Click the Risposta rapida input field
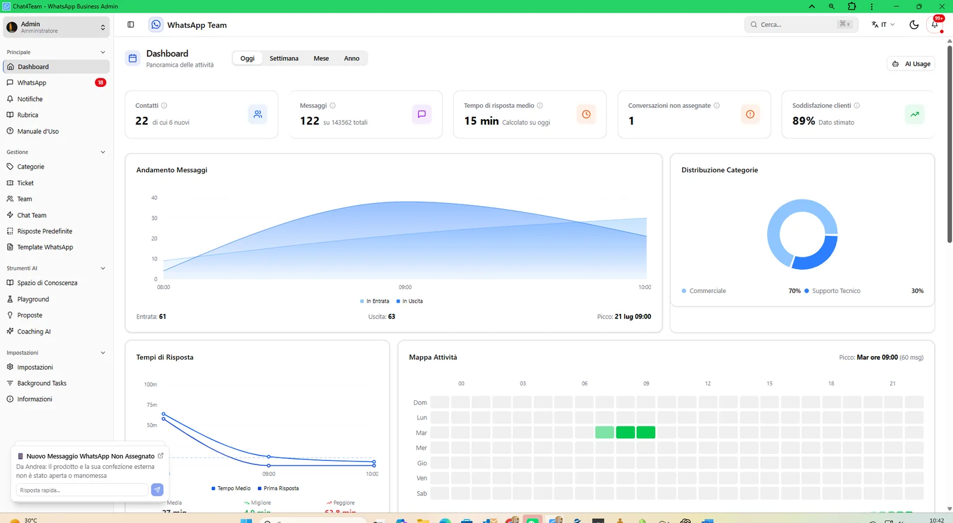This screenshot has width=953, height=523. tap(82, 490)
